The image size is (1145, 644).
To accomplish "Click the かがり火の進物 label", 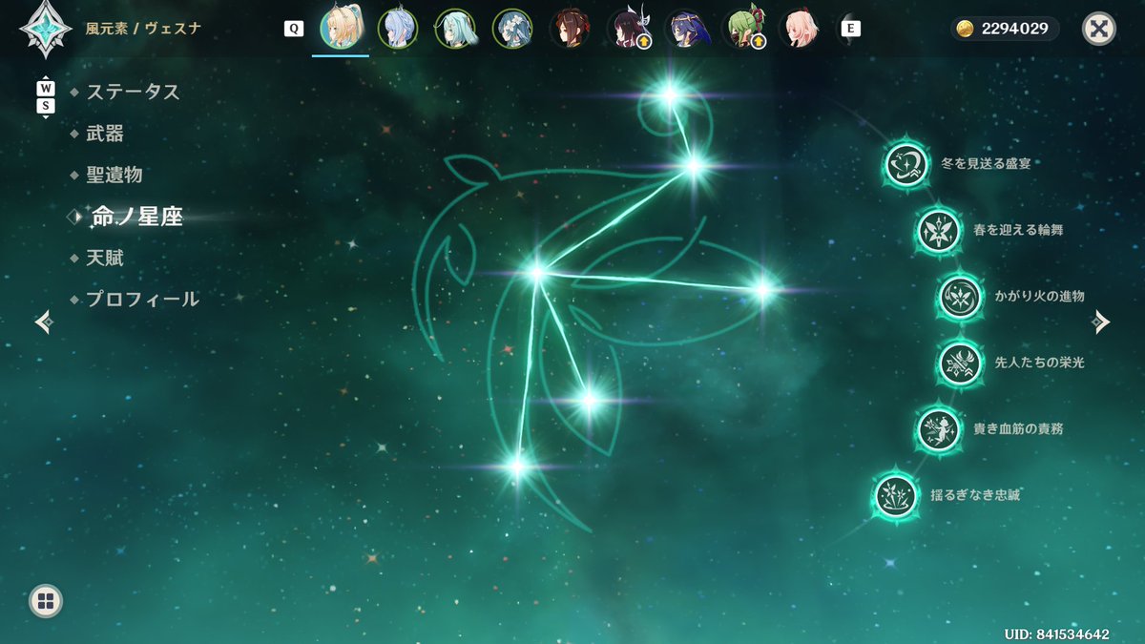I will point(1040,297).
